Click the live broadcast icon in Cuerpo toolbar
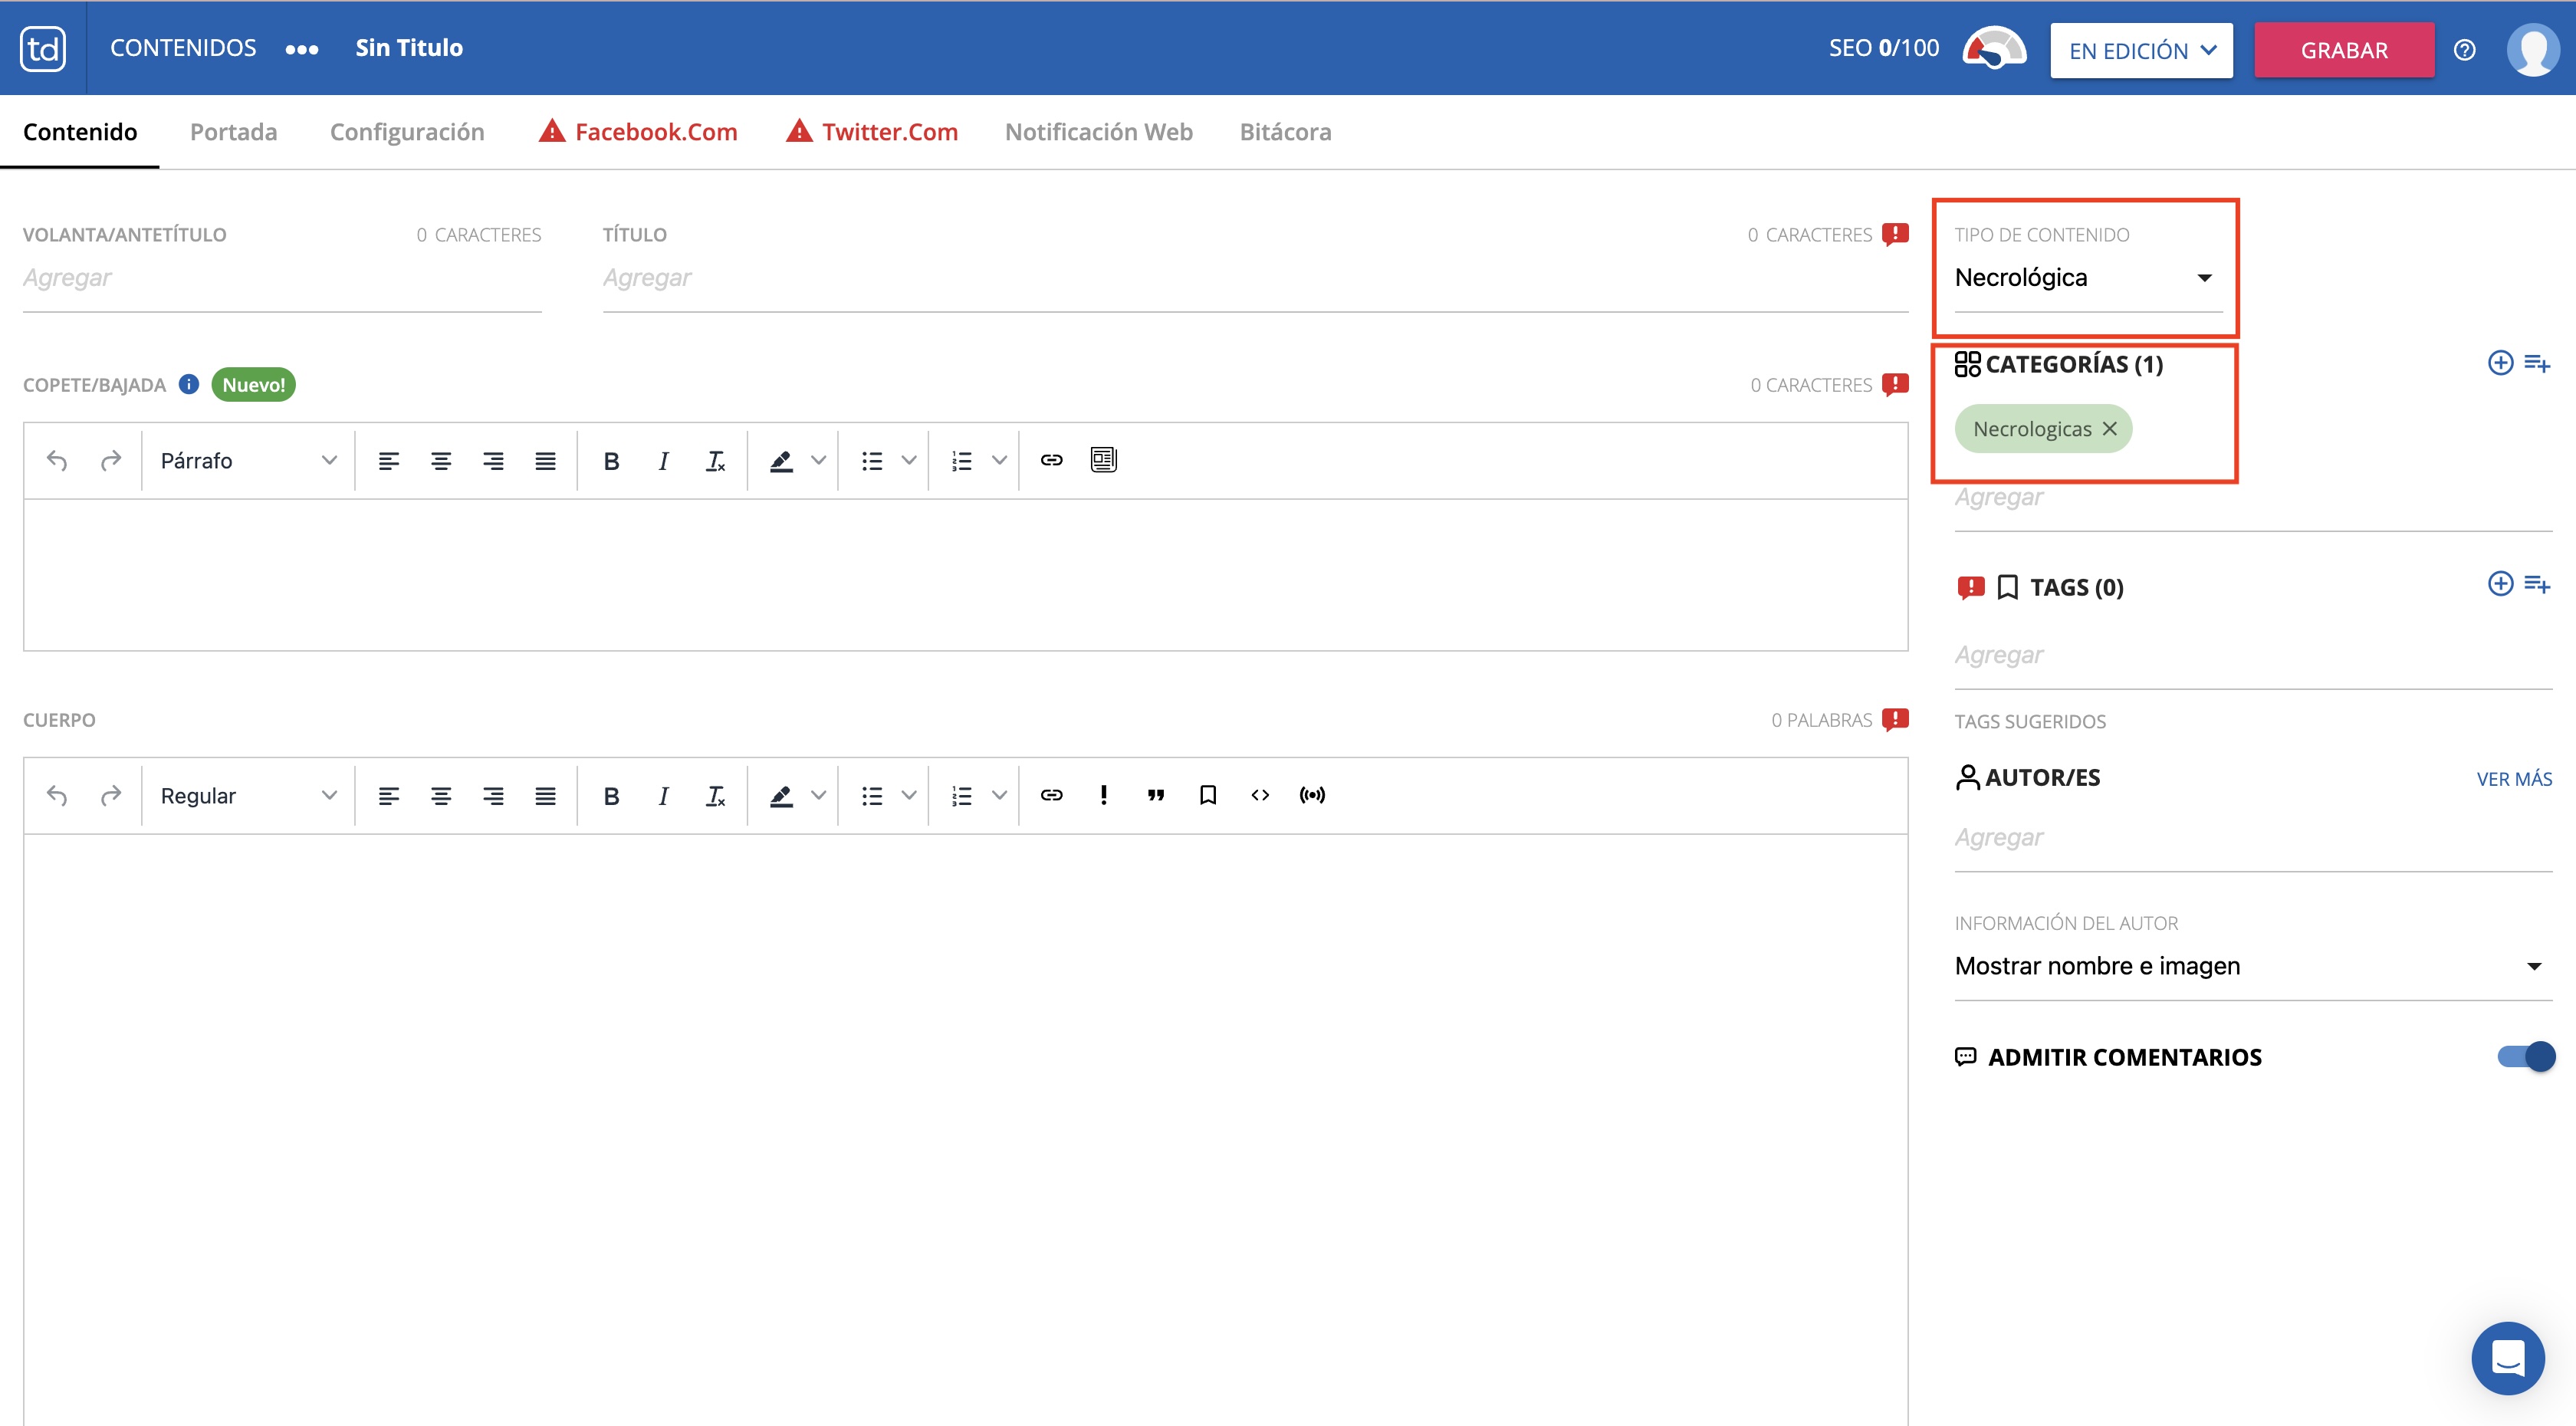2576x1426 pixels. [1312, 795]
